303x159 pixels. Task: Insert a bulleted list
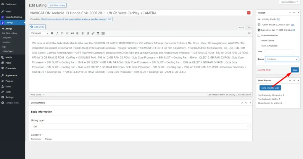coord(62,33)
